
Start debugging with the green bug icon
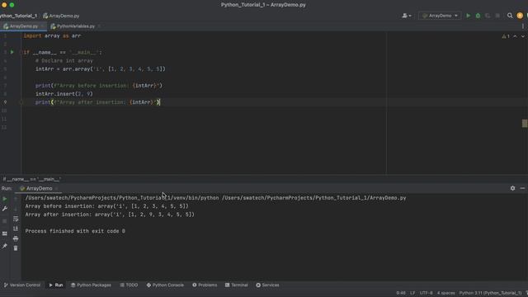click(478, 16)
